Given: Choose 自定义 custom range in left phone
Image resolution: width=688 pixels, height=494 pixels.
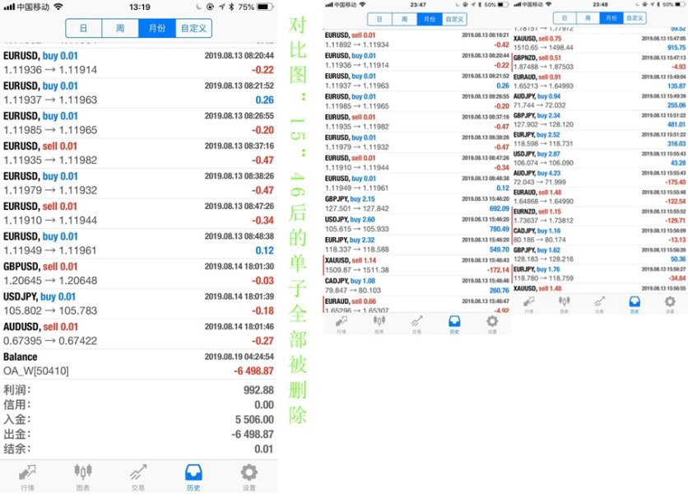Looking at the screenshot, I should (x=193, y=28).
